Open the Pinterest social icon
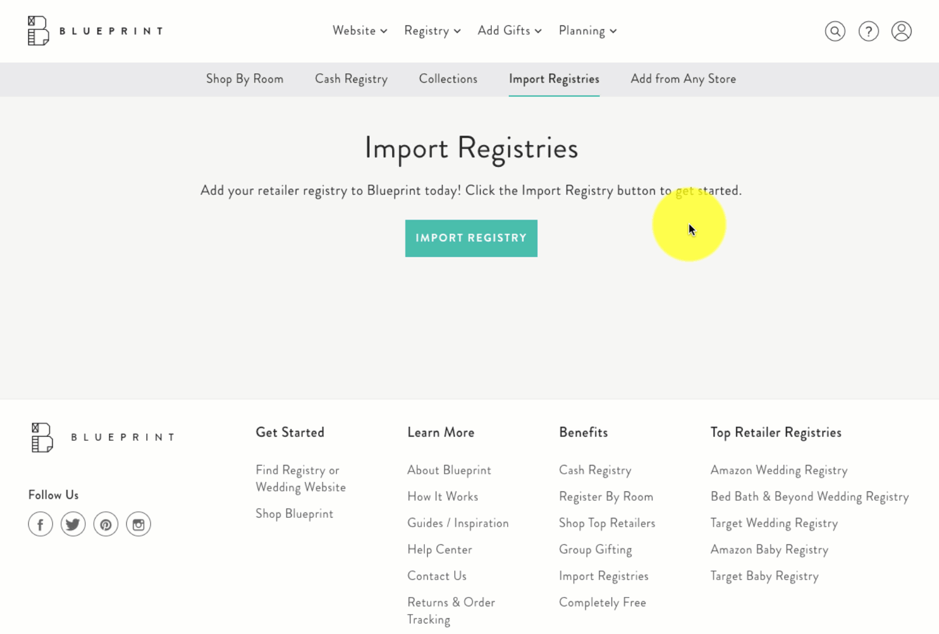 point(106,524)
